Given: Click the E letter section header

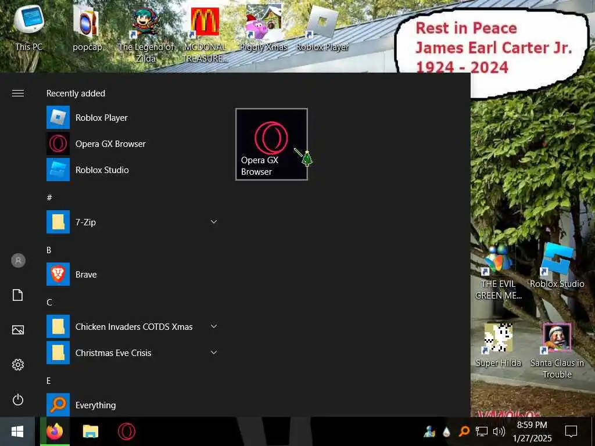Looking at the screenshot, I should pyautogui.click(x=49, y=381).
